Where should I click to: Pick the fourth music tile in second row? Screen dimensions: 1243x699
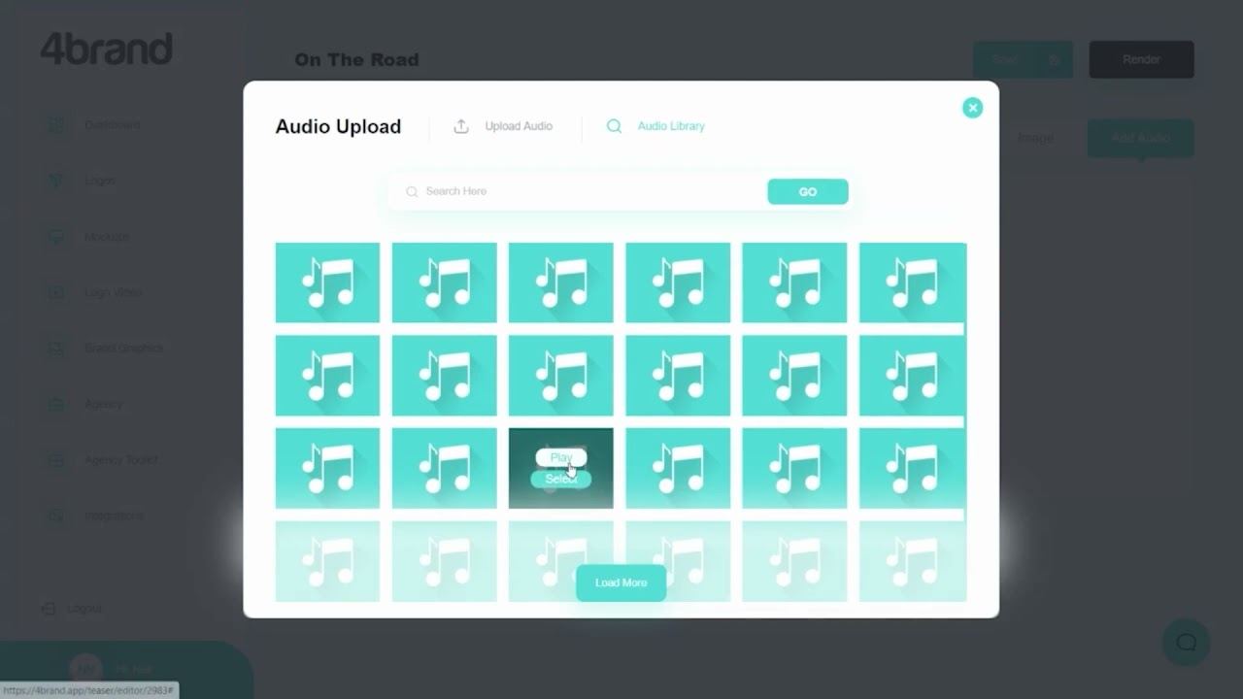(678, 375)
